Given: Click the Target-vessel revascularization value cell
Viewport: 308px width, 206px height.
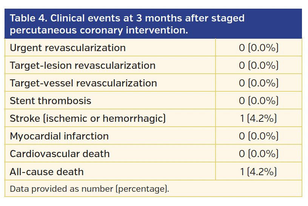Looking at the screenshot, I should click(x=259, y=83).
